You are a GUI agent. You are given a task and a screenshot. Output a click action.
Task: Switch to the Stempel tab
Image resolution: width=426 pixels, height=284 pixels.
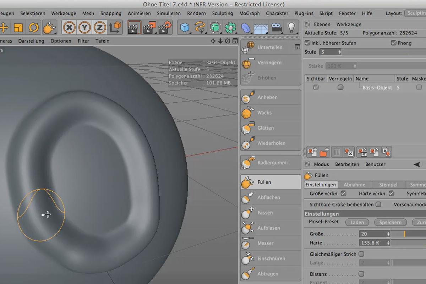[388, 185]
